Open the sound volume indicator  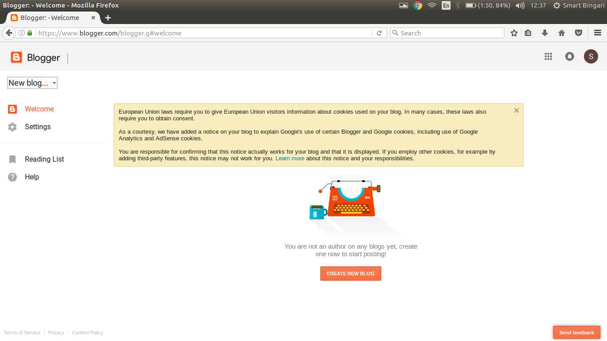(520, 5)
